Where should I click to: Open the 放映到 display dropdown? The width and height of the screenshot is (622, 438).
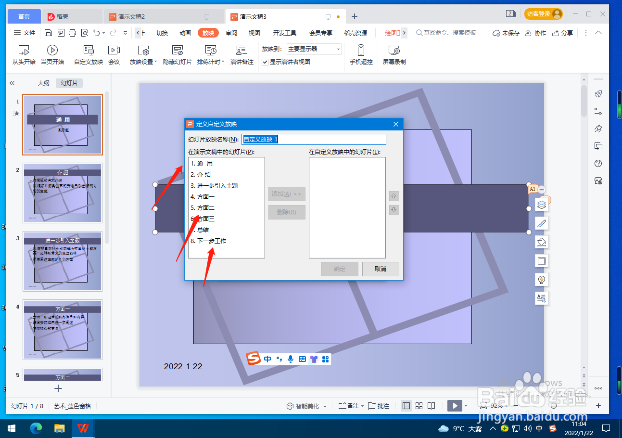click(x=314, y=49)
